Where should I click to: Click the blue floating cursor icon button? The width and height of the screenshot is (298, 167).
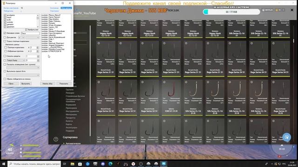point(287,137)
